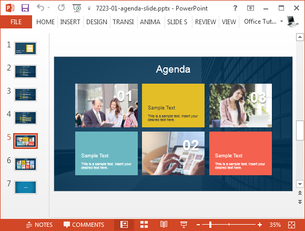
Task: Toggle the Notes pane
Action: coord(39,225)
